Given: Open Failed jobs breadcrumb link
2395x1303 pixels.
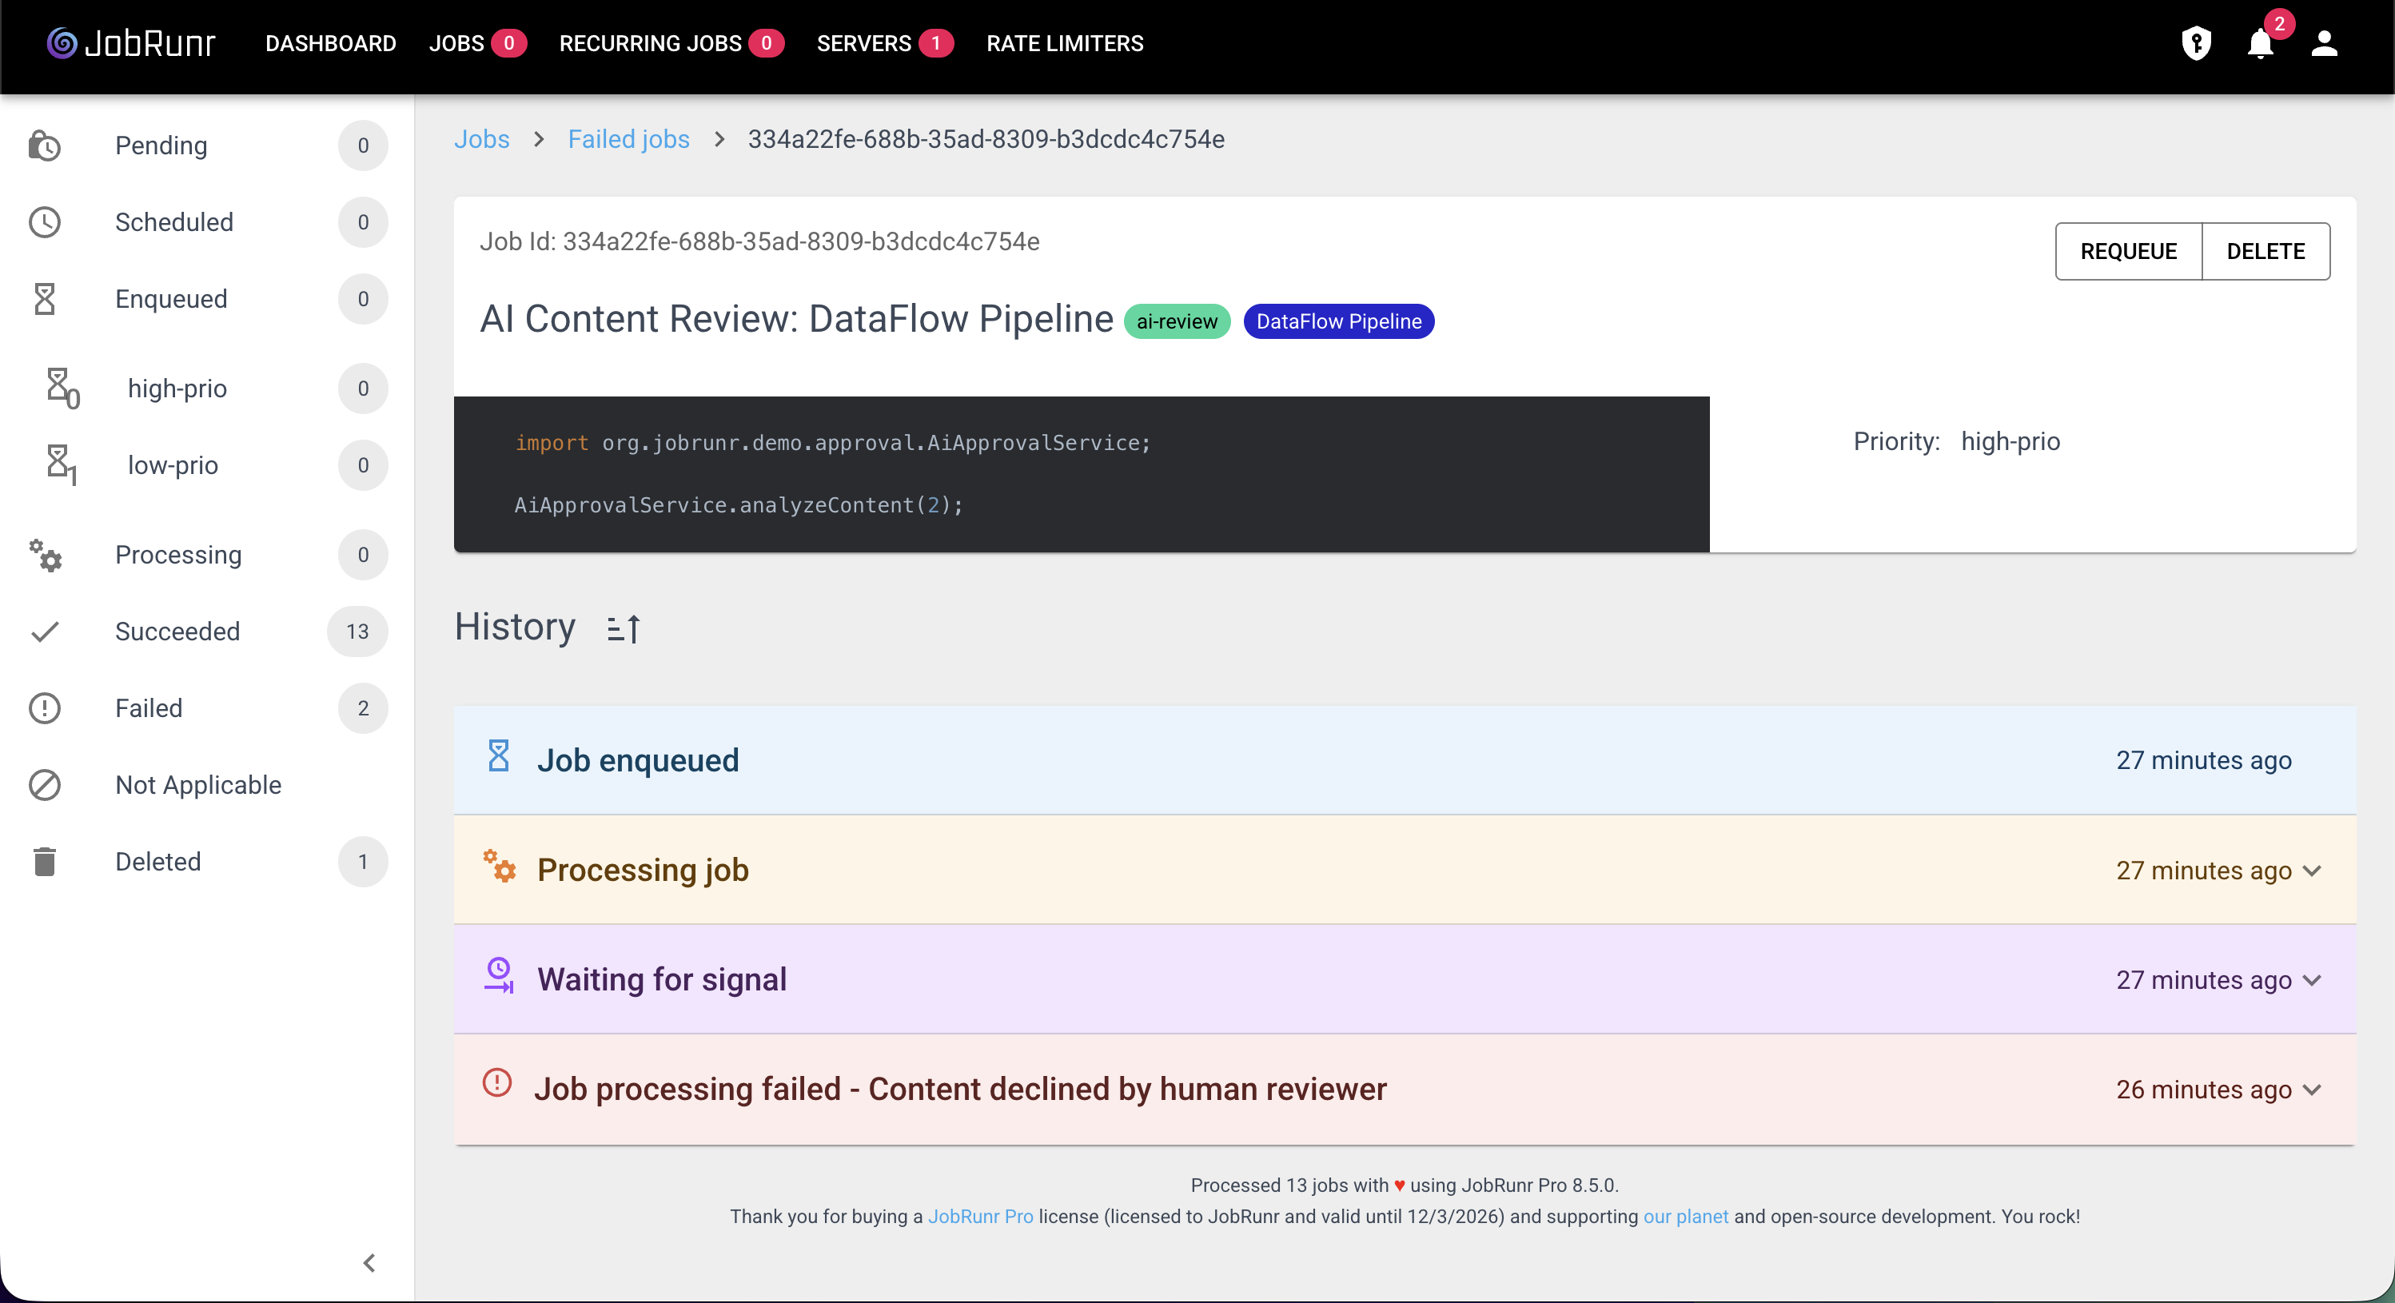Looking at the screenshot, I should click(628, 140).
